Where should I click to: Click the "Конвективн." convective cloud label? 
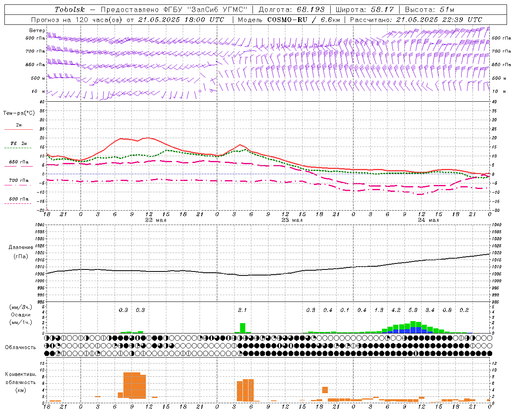tap(20, 374)
